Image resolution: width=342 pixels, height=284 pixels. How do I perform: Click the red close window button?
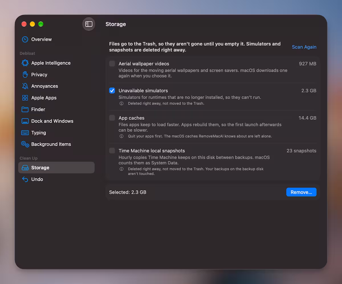tap(24, 24)
